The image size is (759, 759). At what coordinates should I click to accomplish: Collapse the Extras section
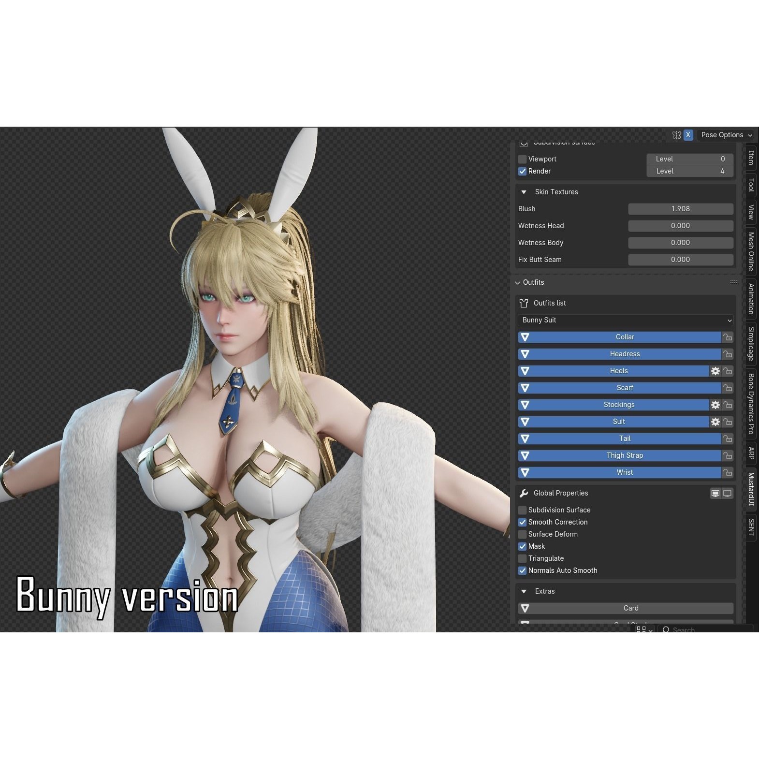coord(524,591)
